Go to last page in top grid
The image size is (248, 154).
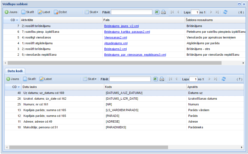[217, 12]
